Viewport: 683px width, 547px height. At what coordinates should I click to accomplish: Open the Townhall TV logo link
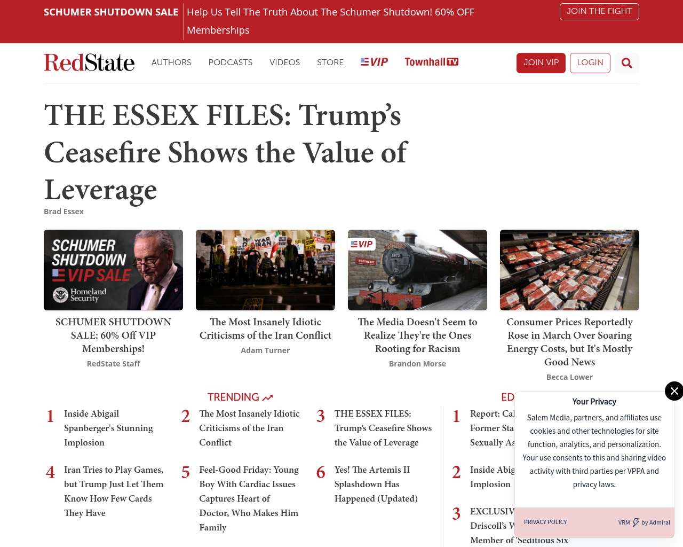coord(432,62)
